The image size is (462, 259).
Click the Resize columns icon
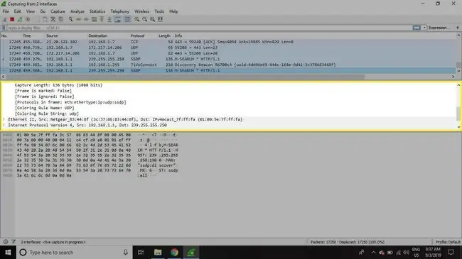[161, 19]
